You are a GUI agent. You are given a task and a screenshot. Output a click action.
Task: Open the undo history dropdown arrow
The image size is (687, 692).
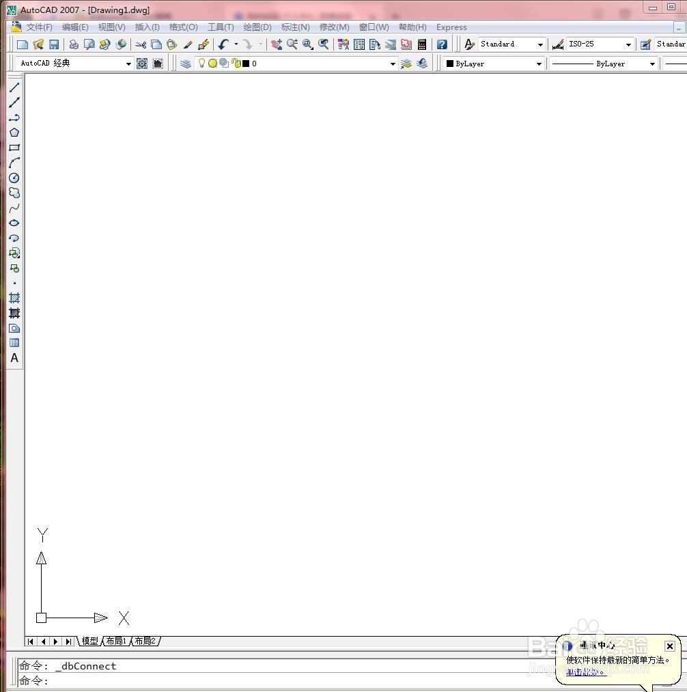[x=236, y=44]
